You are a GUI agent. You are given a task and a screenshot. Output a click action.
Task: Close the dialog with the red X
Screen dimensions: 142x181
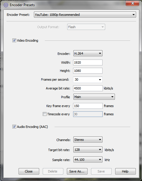133,3
